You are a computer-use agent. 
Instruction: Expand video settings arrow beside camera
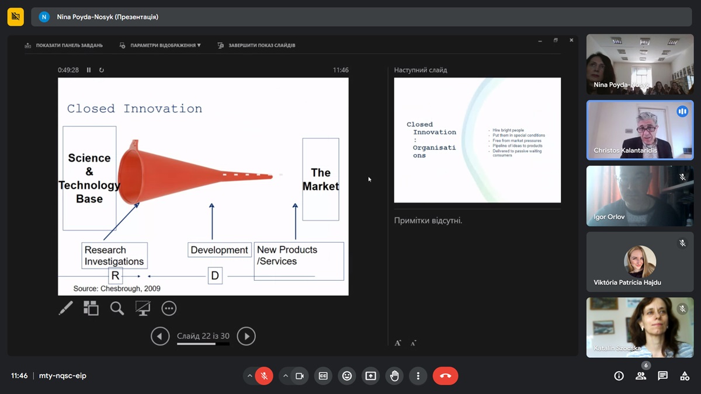point(285,376)
